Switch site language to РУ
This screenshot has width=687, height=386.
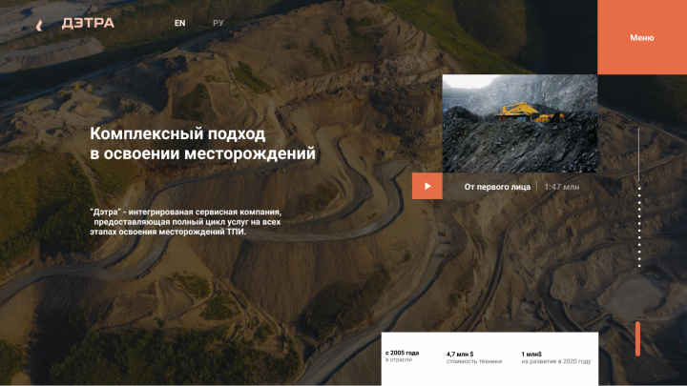tap(218, 23)
